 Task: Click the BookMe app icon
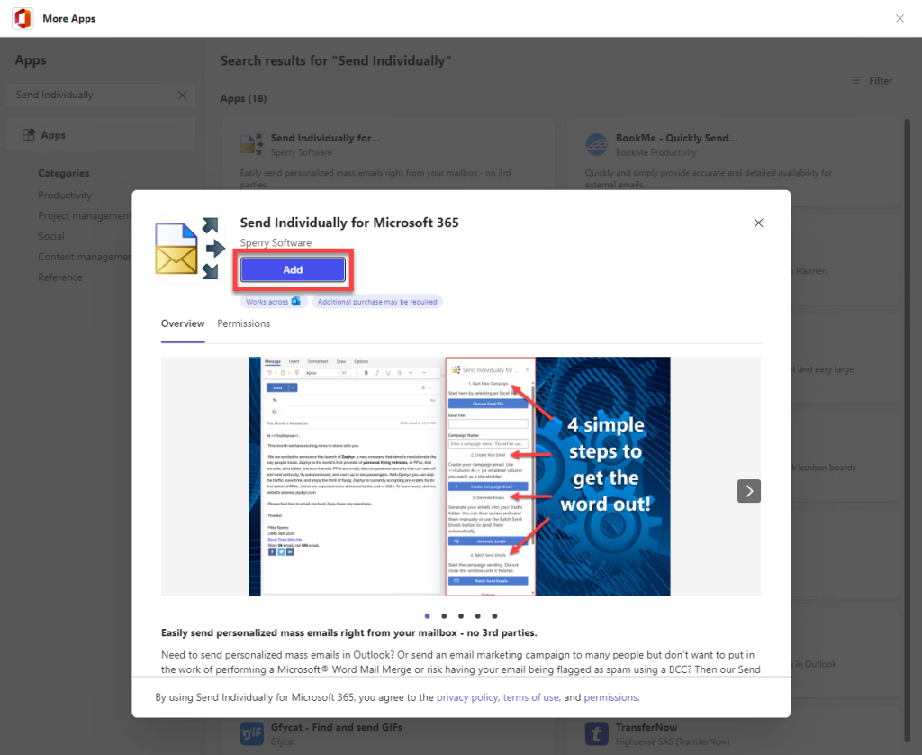coord(596,145)
